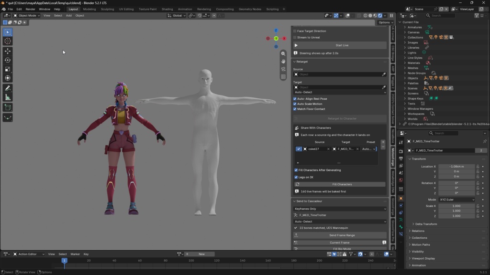Click the outliner filter funnel icon

pyautogui.click(x=476, y=16)
